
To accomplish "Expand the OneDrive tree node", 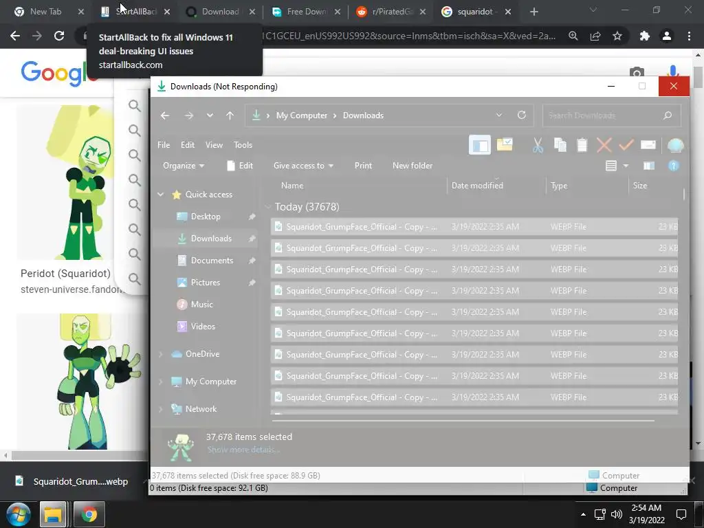I will [x=160, y=354].
